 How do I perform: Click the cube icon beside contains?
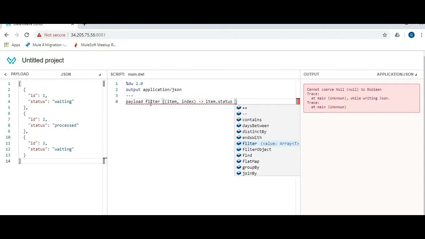coord(239,120)
